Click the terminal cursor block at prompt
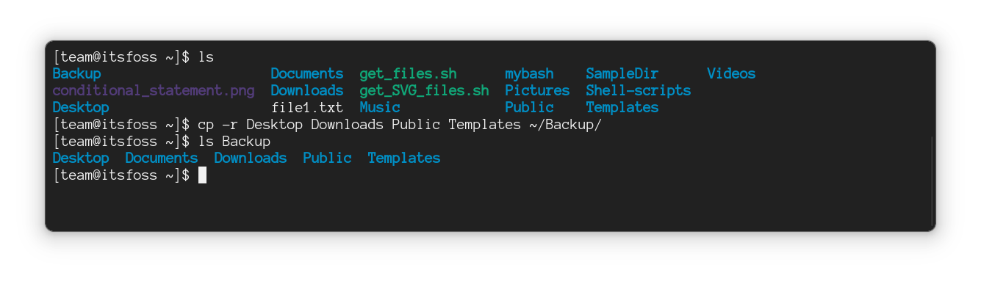 pyautogui.click(x=202, y=175)
